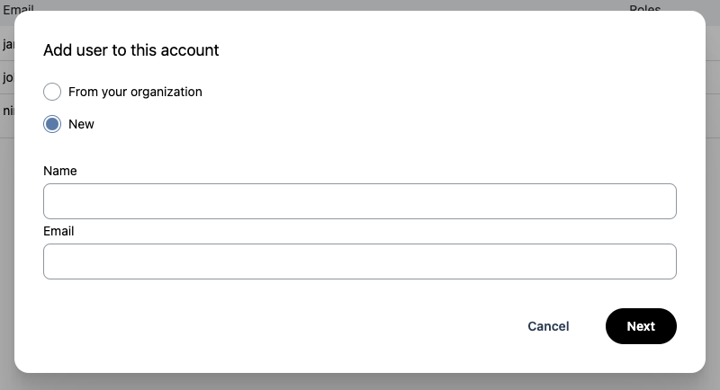
Task: Click the dimmed backdrop below the dialog
Action: pyautogui.click(x=360, y=382)
